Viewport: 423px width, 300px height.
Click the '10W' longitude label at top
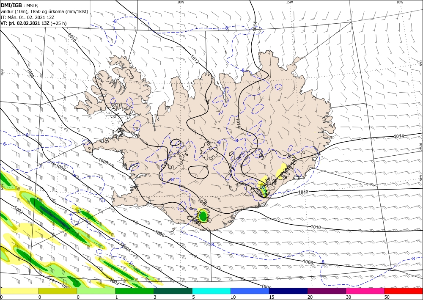(400, 2)
